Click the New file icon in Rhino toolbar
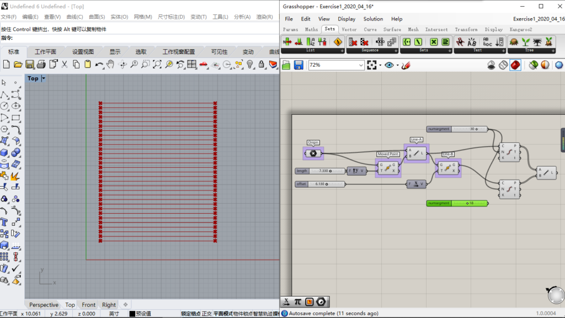Screen dimensions: 565x318 coord(6,65)
